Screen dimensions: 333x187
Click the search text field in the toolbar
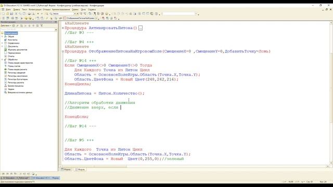(x=63, y=14)
